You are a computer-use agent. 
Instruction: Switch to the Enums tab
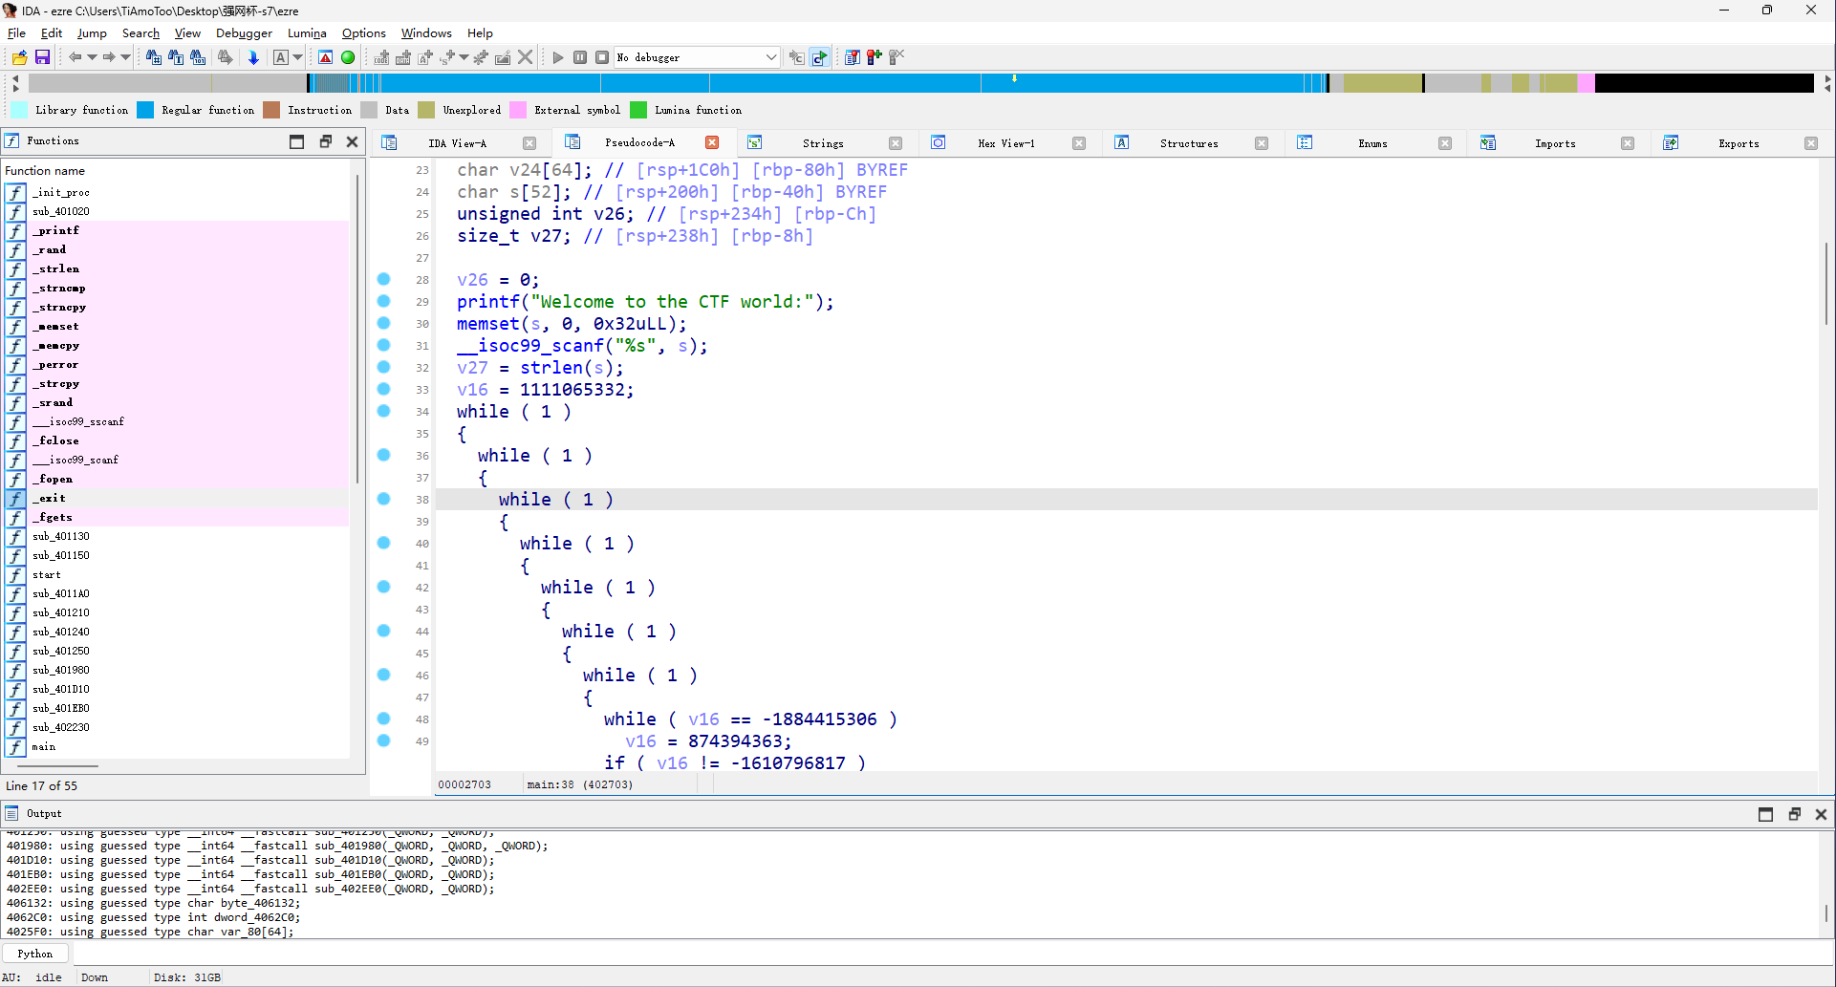(x=1372, y=143)
